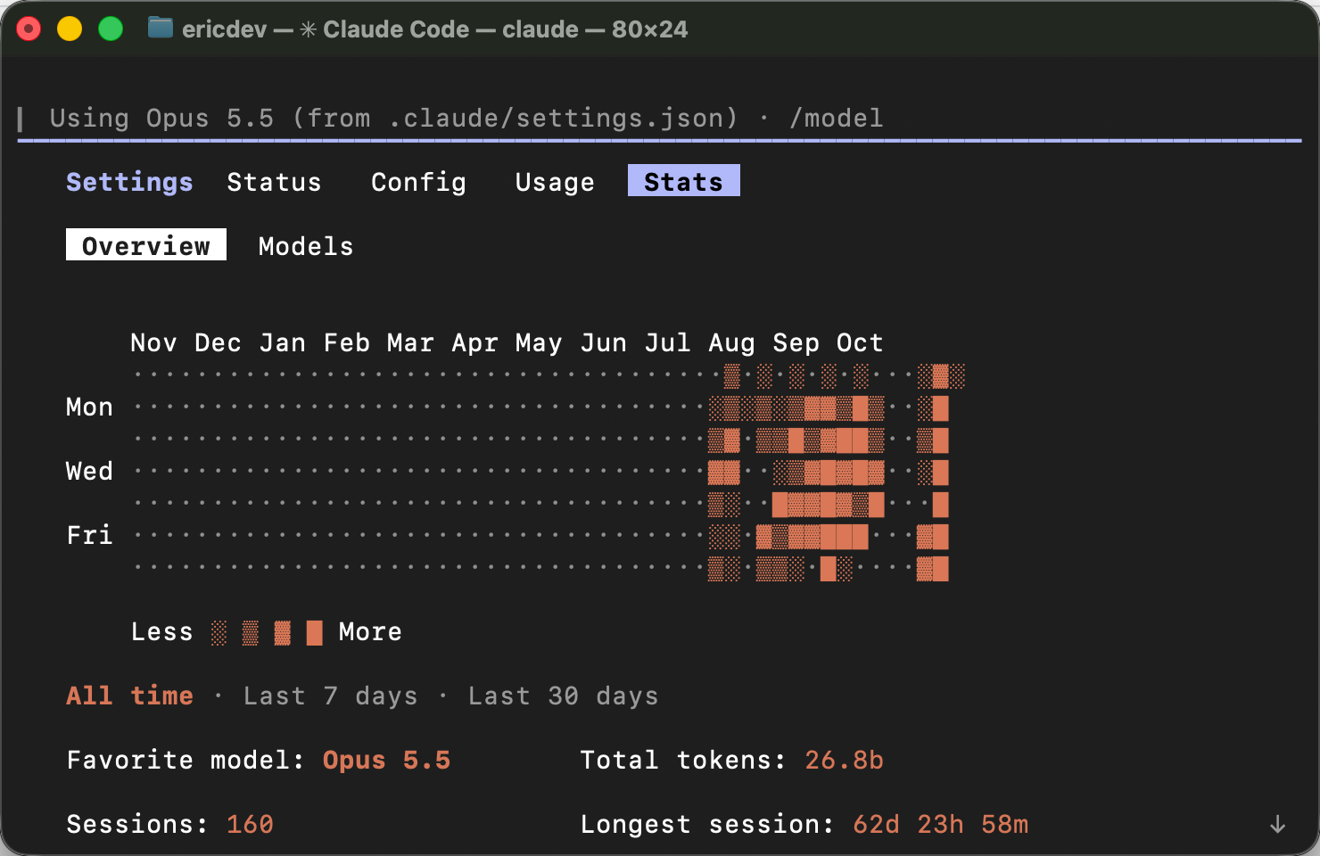1320x856 pixels.
Task: Click the Sep month label in heatmap
Action: coord(796,342)
